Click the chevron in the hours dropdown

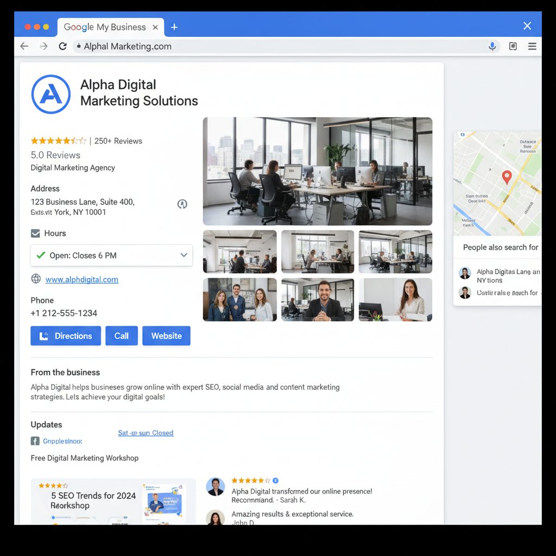point(184,255)
